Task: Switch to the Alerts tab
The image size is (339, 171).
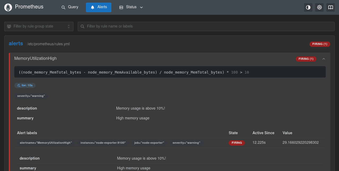Action: point(99,7)
